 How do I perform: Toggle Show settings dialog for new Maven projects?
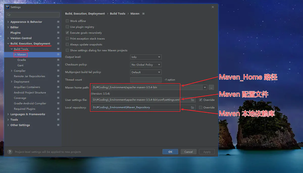pyautogui.click(x=67, y=50)
